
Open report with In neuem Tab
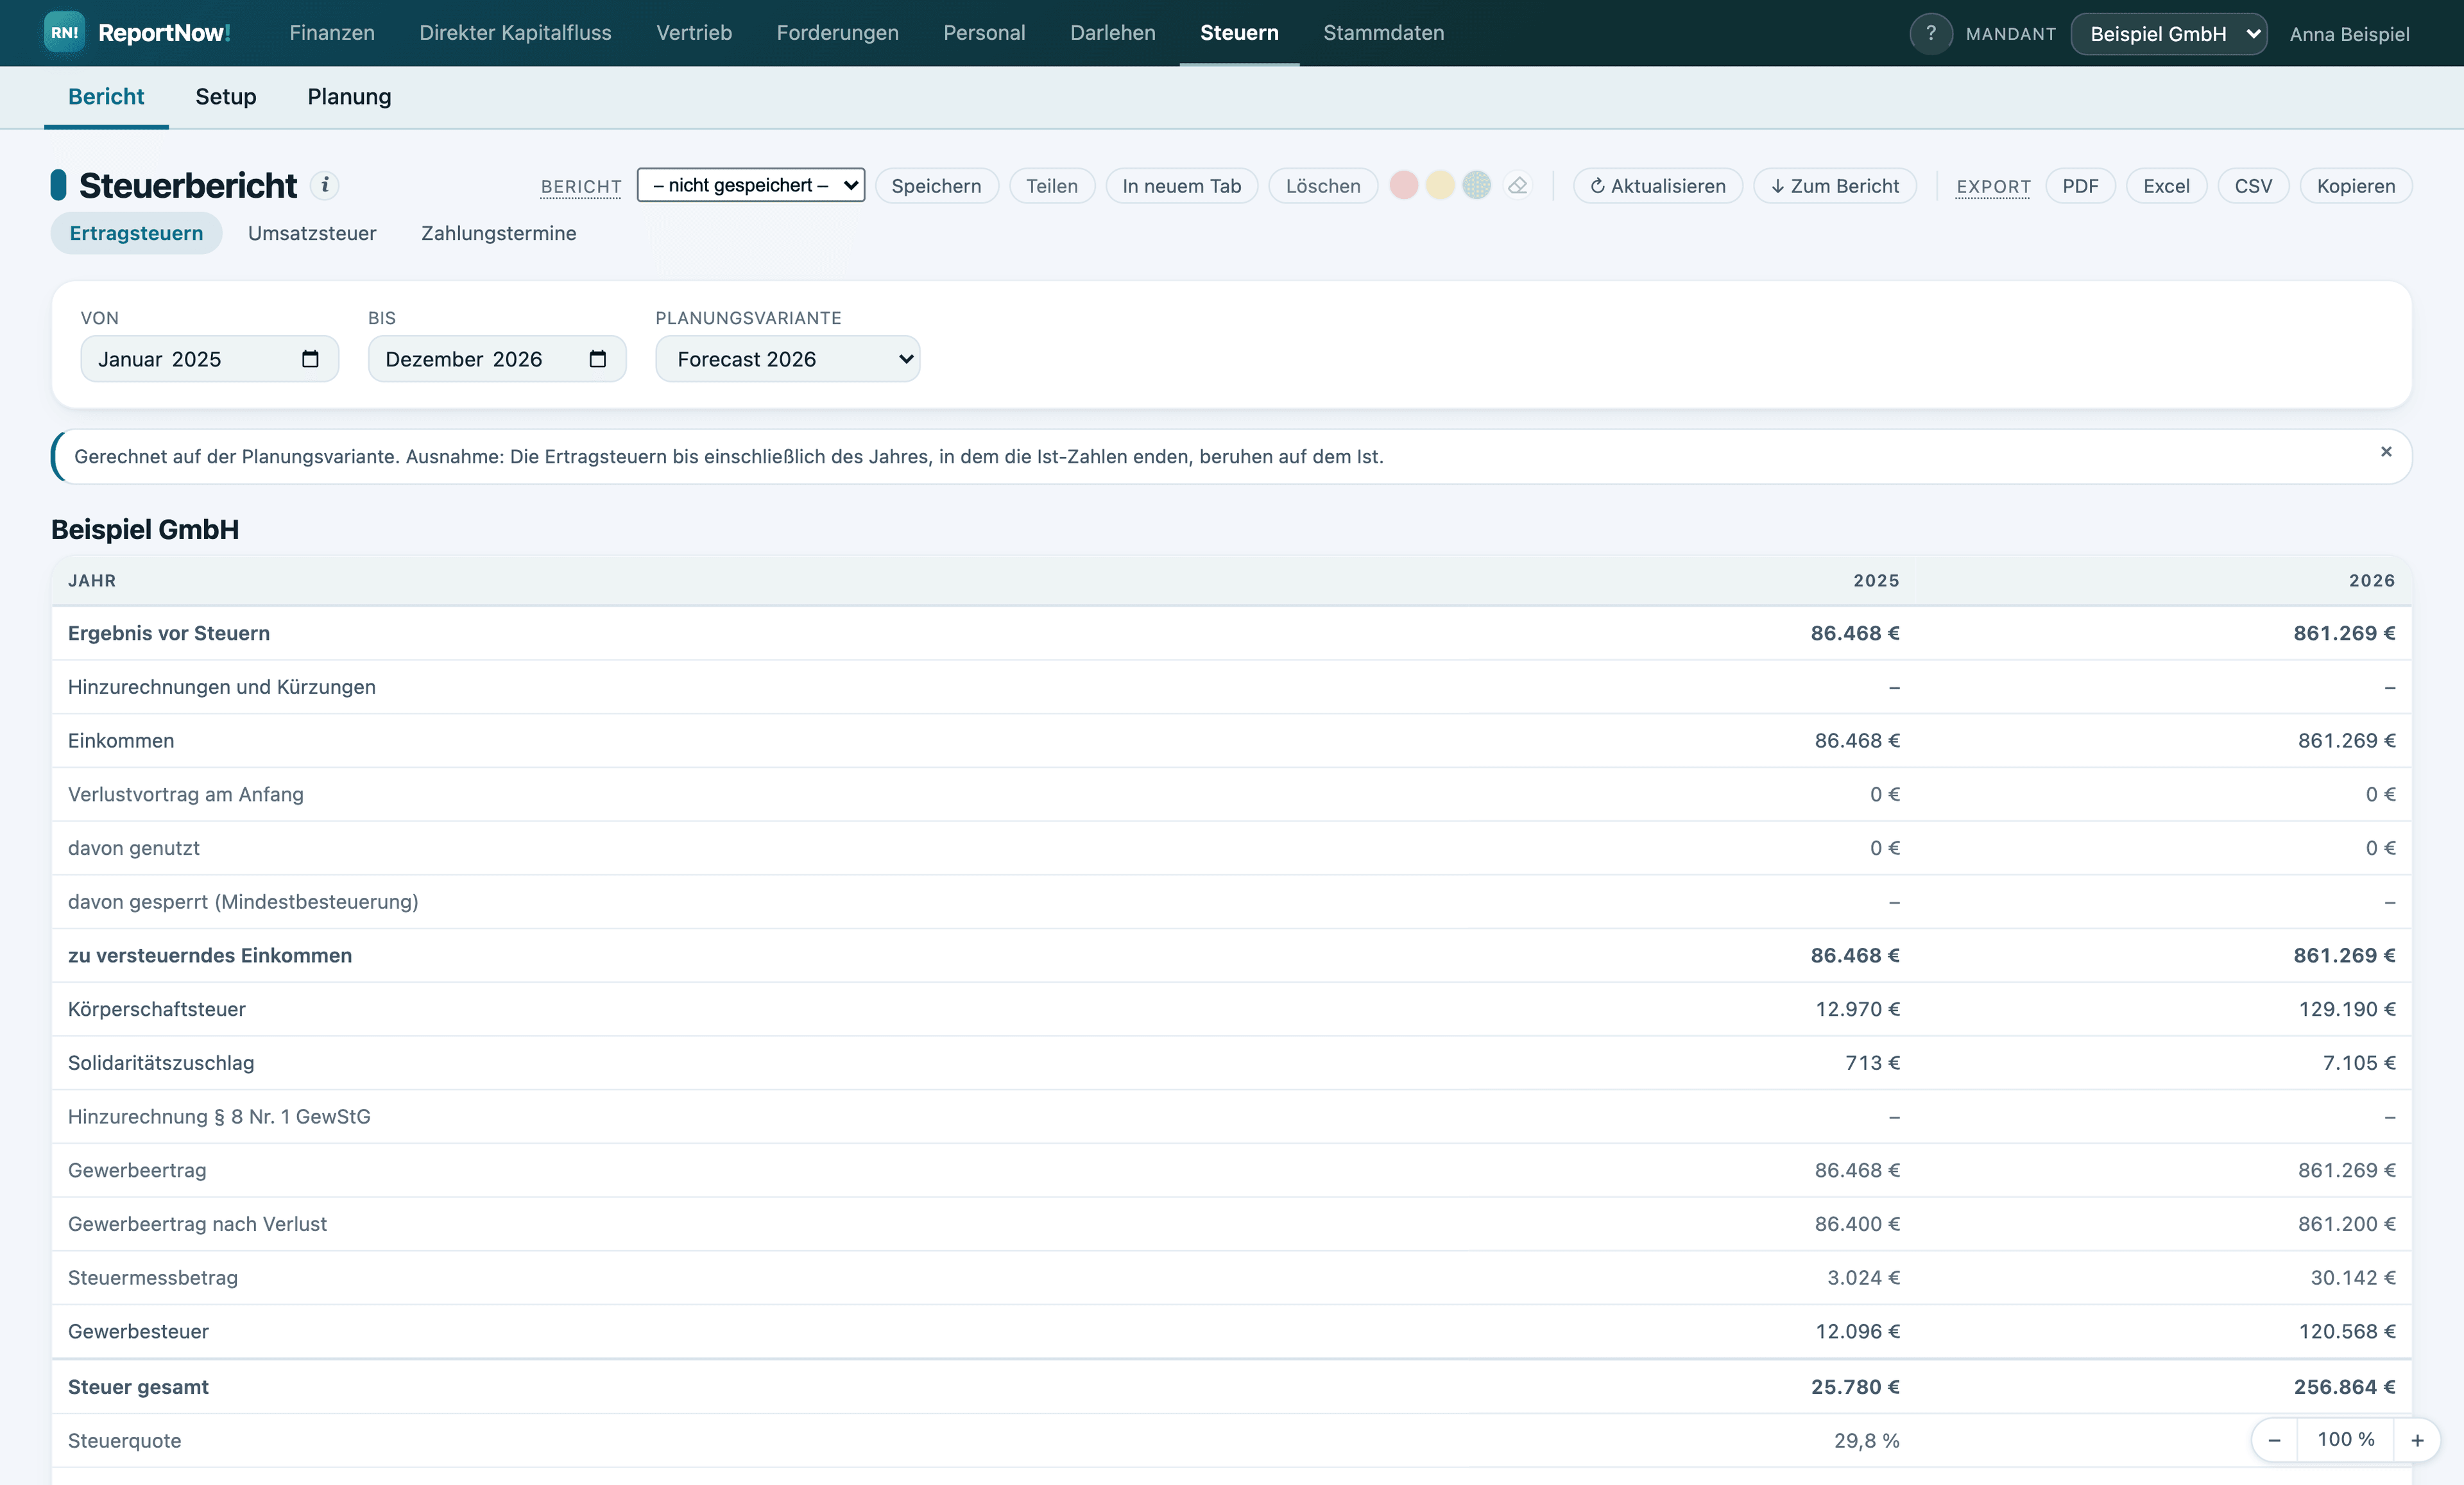1181,186
